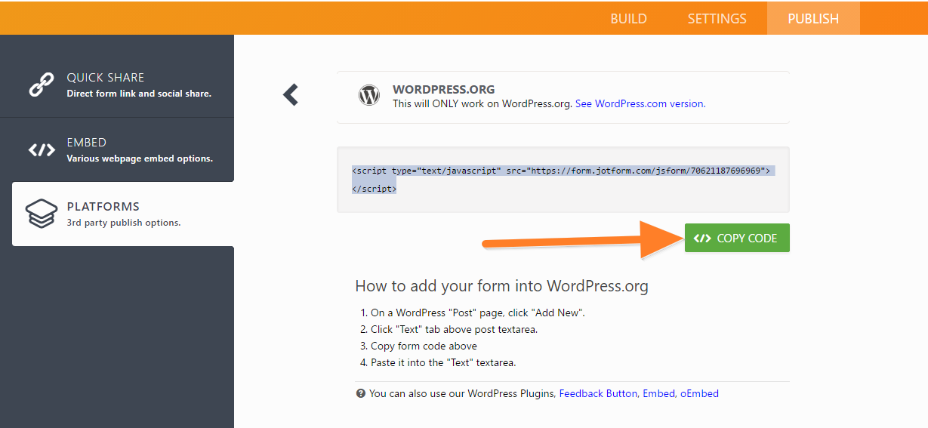Viewport: 928px width, 428px height.
Task: Open the SETTINGS tab
Action: coord(717,19)
